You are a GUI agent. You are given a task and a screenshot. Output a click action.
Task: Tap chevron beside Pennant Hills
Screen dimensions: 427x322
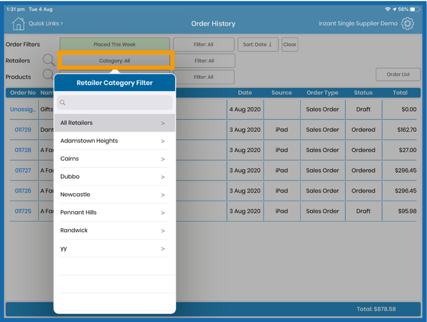(x=163, y=213)
